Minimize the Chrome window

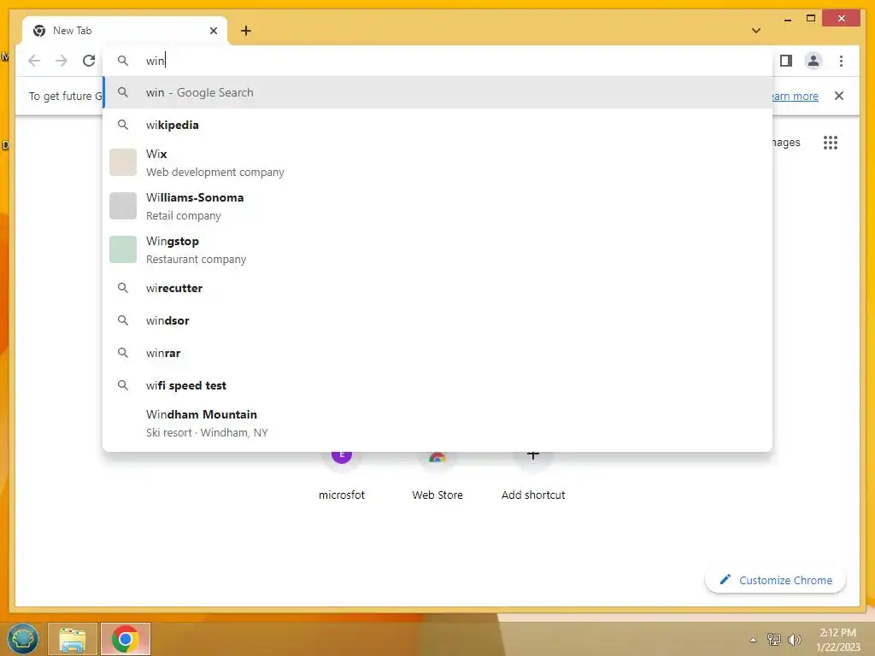click(x=787, y=19)
